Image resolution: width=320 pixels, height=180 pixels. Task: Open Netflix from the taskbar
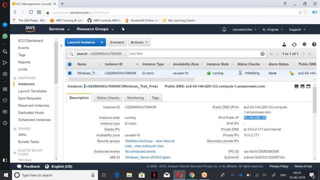pos(154,175)
